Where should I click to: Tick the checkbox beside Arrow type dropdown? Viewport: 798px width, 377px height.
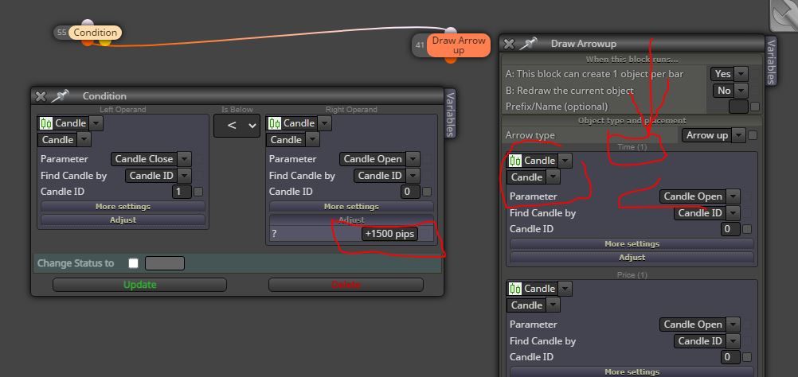tap(753, 135)
